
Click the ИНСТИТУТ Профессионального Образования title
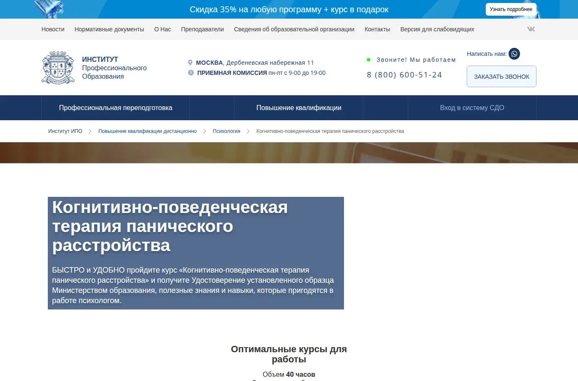click(x=114, y=68)
